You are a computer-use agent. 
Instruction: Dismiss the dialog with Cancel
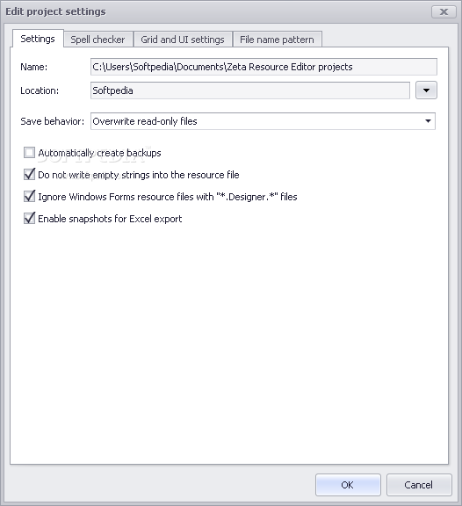click(x=419, y=485)
